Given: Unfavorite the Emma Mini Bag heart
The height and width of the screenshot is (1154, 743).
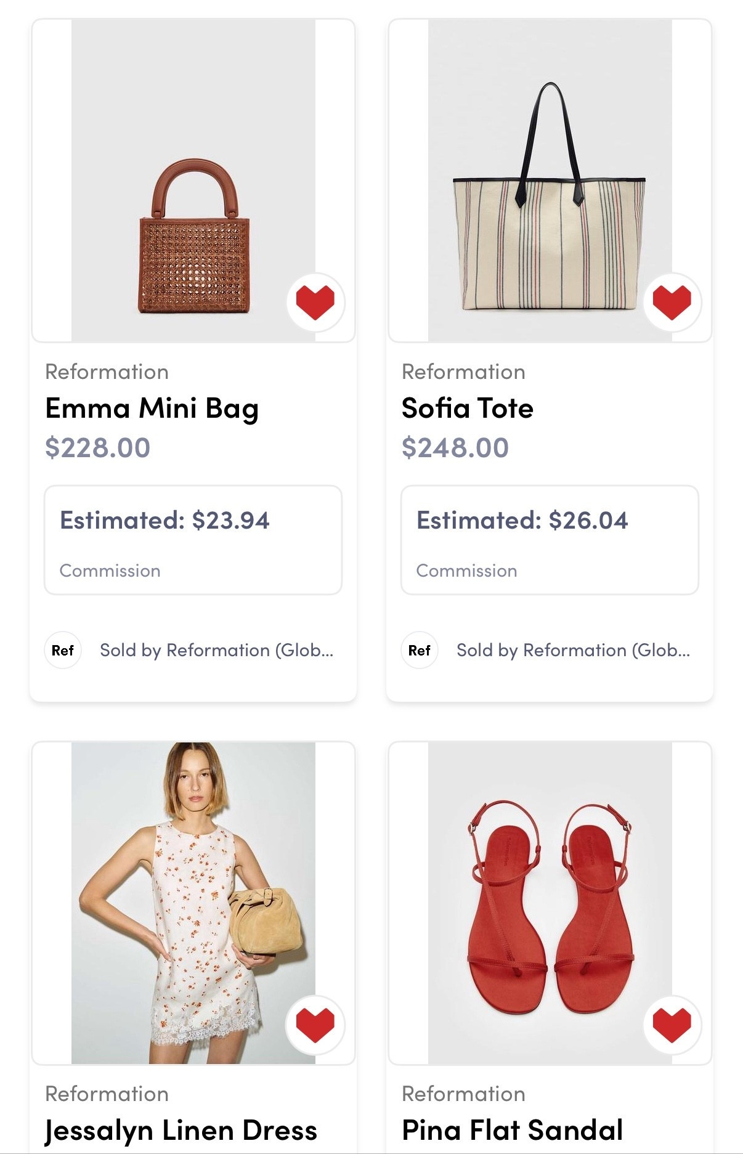Looking at the screenshot, I should (315, 302).
